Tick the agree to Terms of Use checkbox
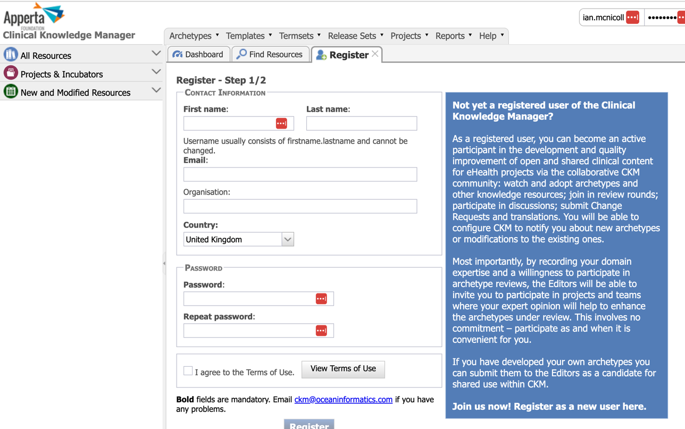Image resolution: width=685 pixels, height=429 pixels. (188, 371)
